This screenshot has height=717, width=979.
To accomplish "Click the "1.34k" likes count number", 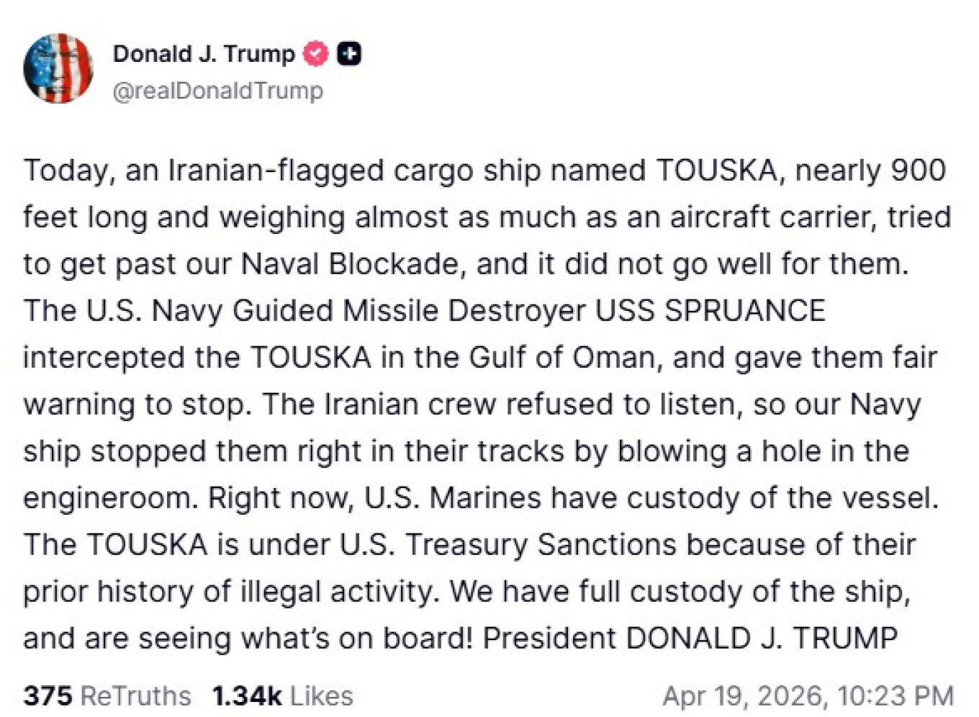I will (247, 696).
